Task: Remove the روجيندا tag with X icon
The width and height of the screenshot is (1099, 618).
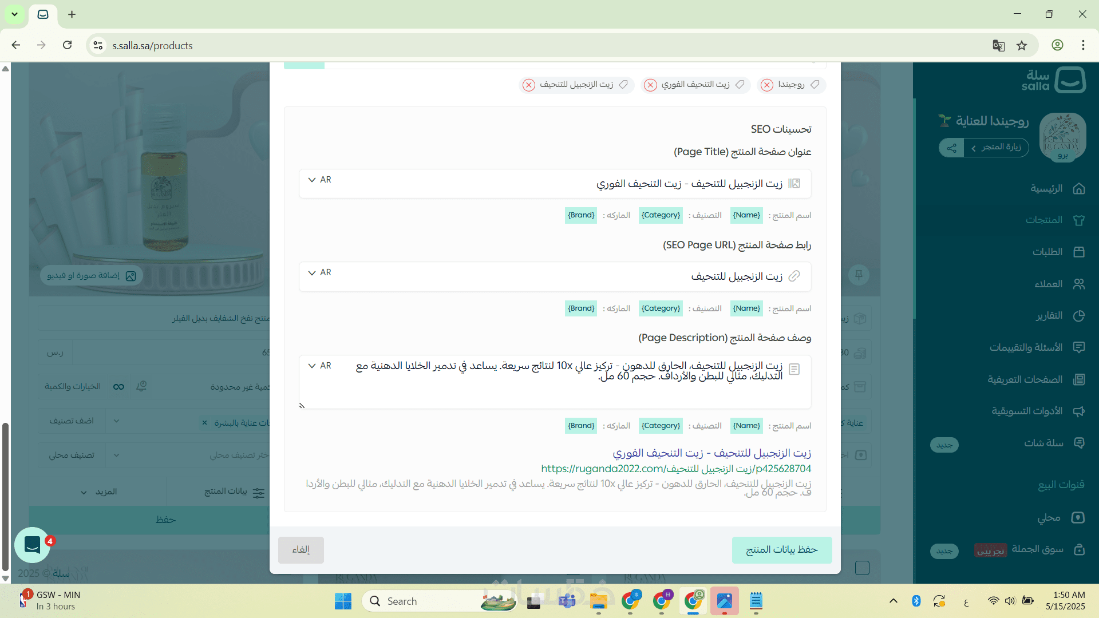Action: click(x=767, y=85)
